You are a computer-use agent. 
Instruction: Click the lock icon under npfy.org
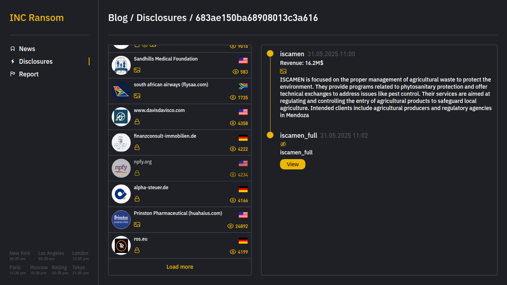(137, 173)
